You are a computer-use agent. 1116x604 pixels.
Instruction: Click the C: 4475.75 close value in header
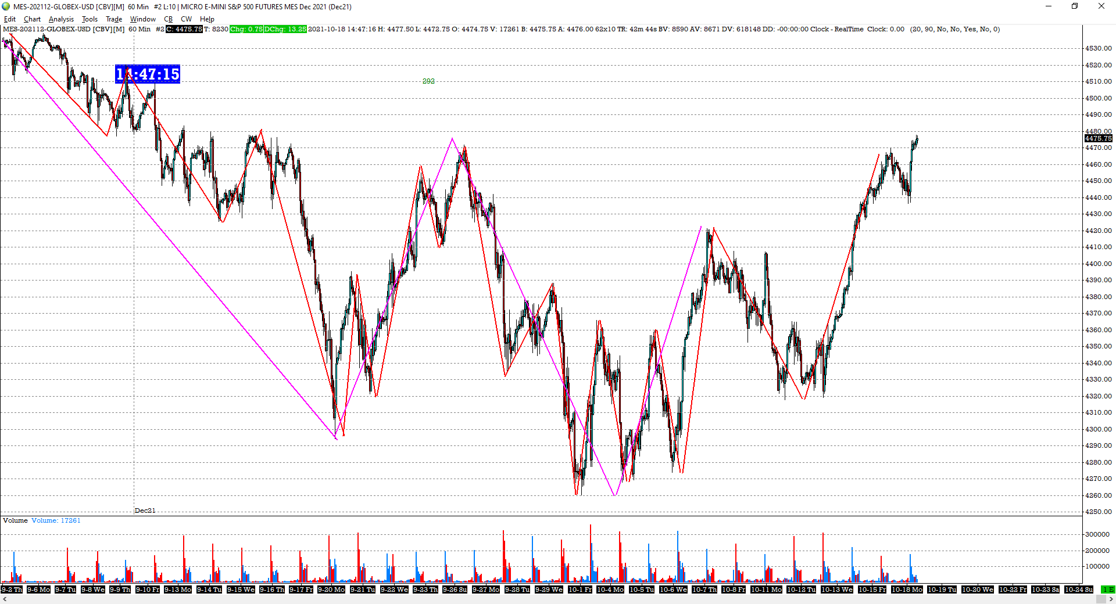[x=184, y=29]
